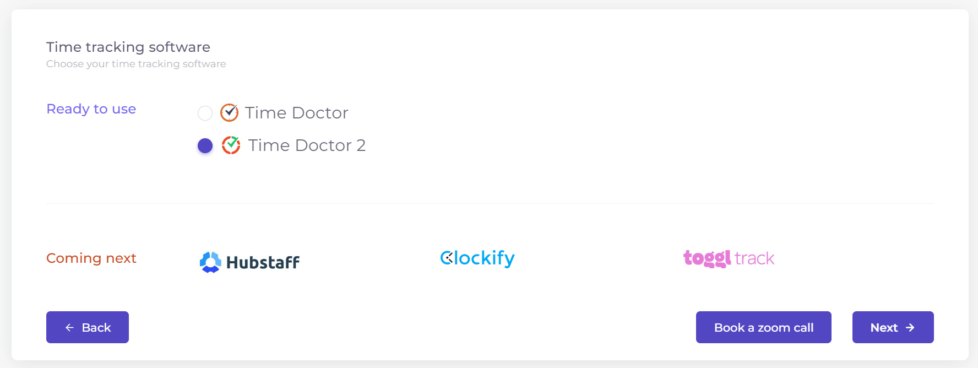The width and height of the screenshot is (978, 368).
Task: Click the Choose your time tracking software subtitle
Action: pos(136,64)
